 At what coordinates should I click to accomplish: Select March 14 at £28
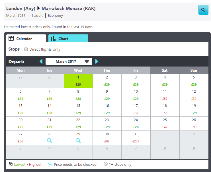49,109
